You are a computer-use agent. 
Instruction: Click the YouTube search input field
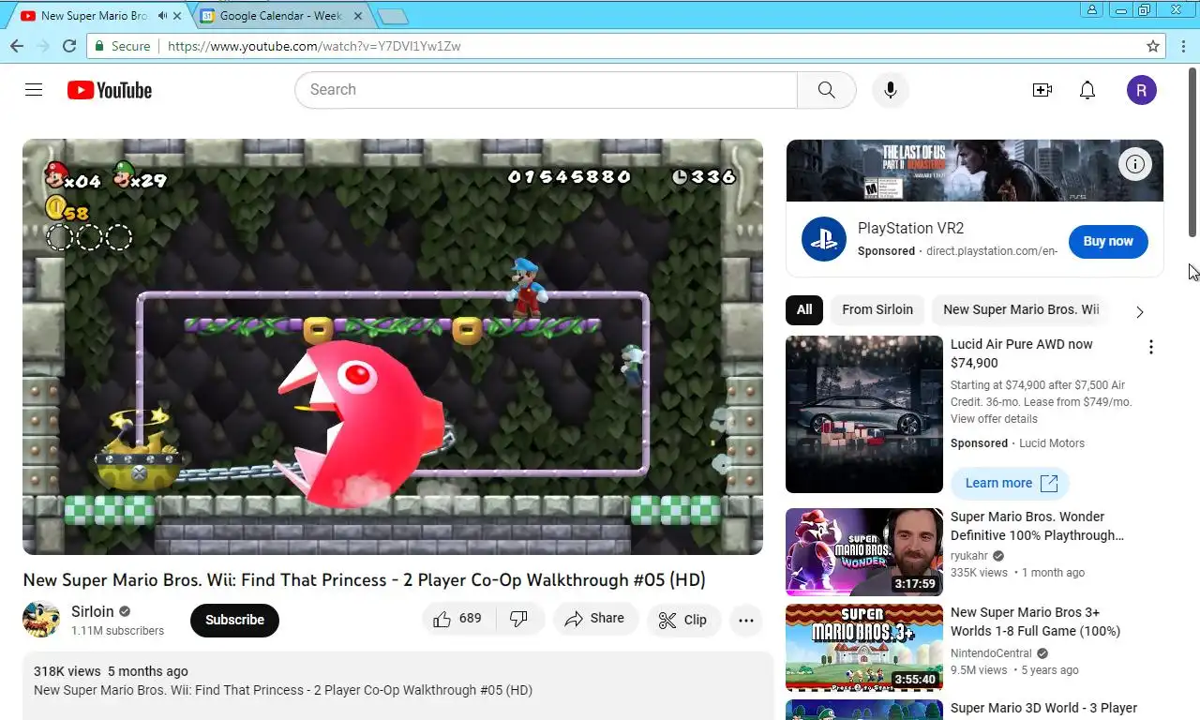tap(547, 90)
